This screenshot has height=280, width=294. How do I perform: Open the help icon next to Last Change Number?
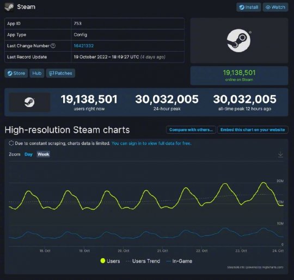pos(53,46)
